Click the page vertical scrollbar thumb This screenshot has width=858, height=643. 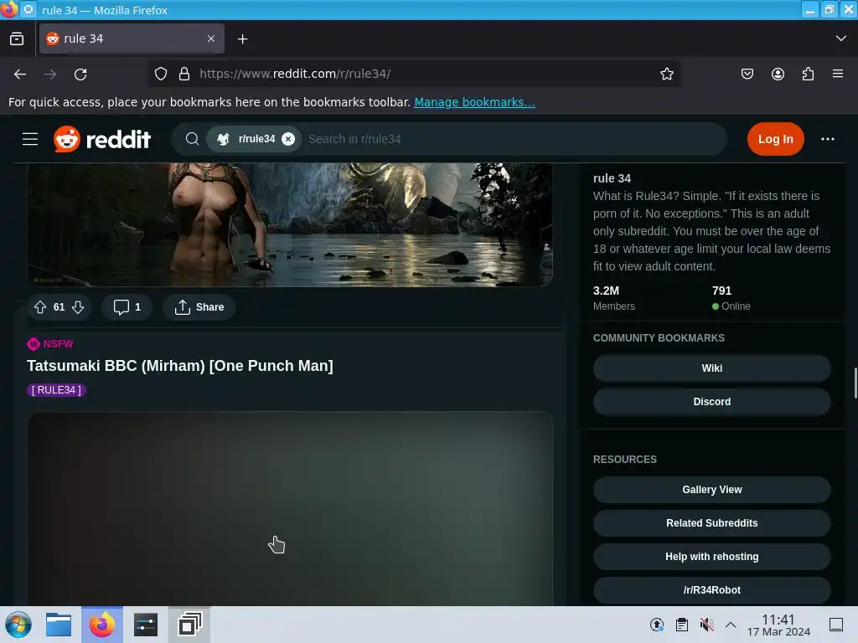pyautogui.click(x=855, y=383)
